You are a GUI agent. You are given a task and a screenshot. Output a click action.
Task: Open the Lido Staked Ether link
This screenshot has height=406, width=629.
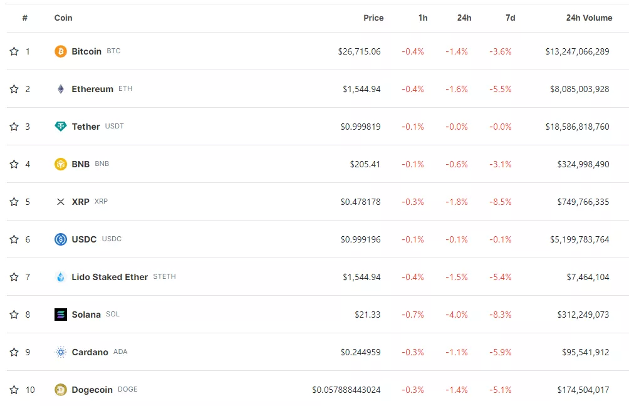click(x=110, y=277)
